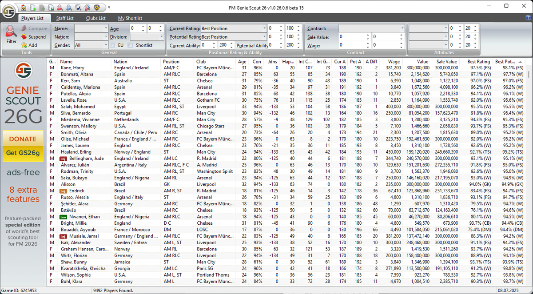Viewport: 533px width, 294px height.
Task: Select the Wirtz, Florian player row
Action: pos(286,255)
